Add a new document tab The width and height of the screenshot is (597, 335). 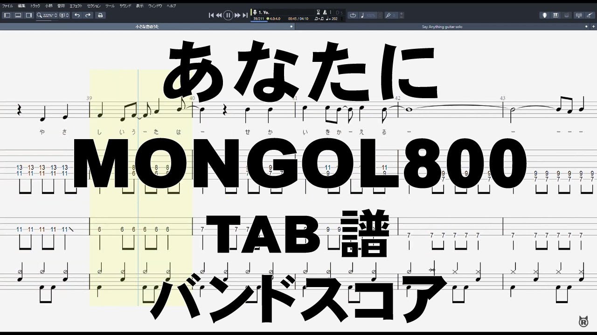(593, 27)
